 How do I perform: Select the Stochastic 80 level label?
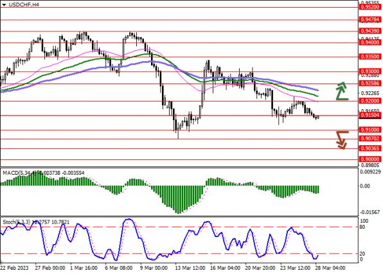point(362,227)
